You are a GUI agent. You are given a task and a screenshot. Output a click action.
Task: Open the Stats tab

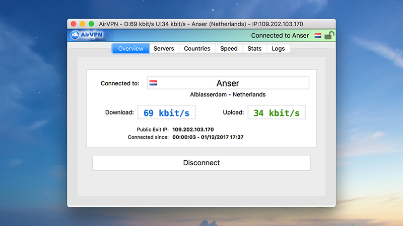tap(254, 48)
